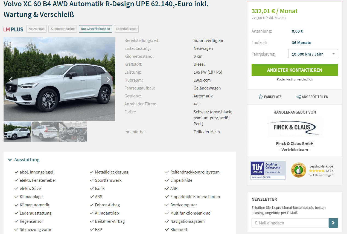Select the Nur Gewerbekunden tag
347x234 pixels.
coord(95,29)
